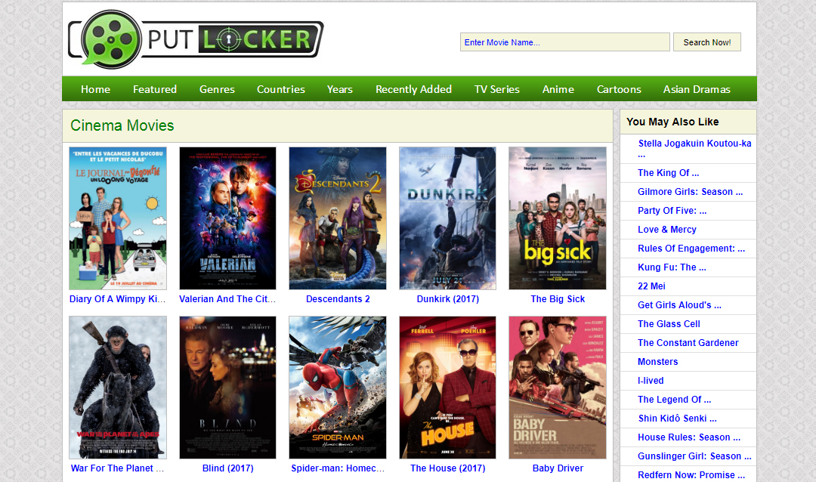Image resolution: width=816 pixels, height=482 pixels.
Task: Open The Constant Gardener sidebar link
Action: (688, 342)
